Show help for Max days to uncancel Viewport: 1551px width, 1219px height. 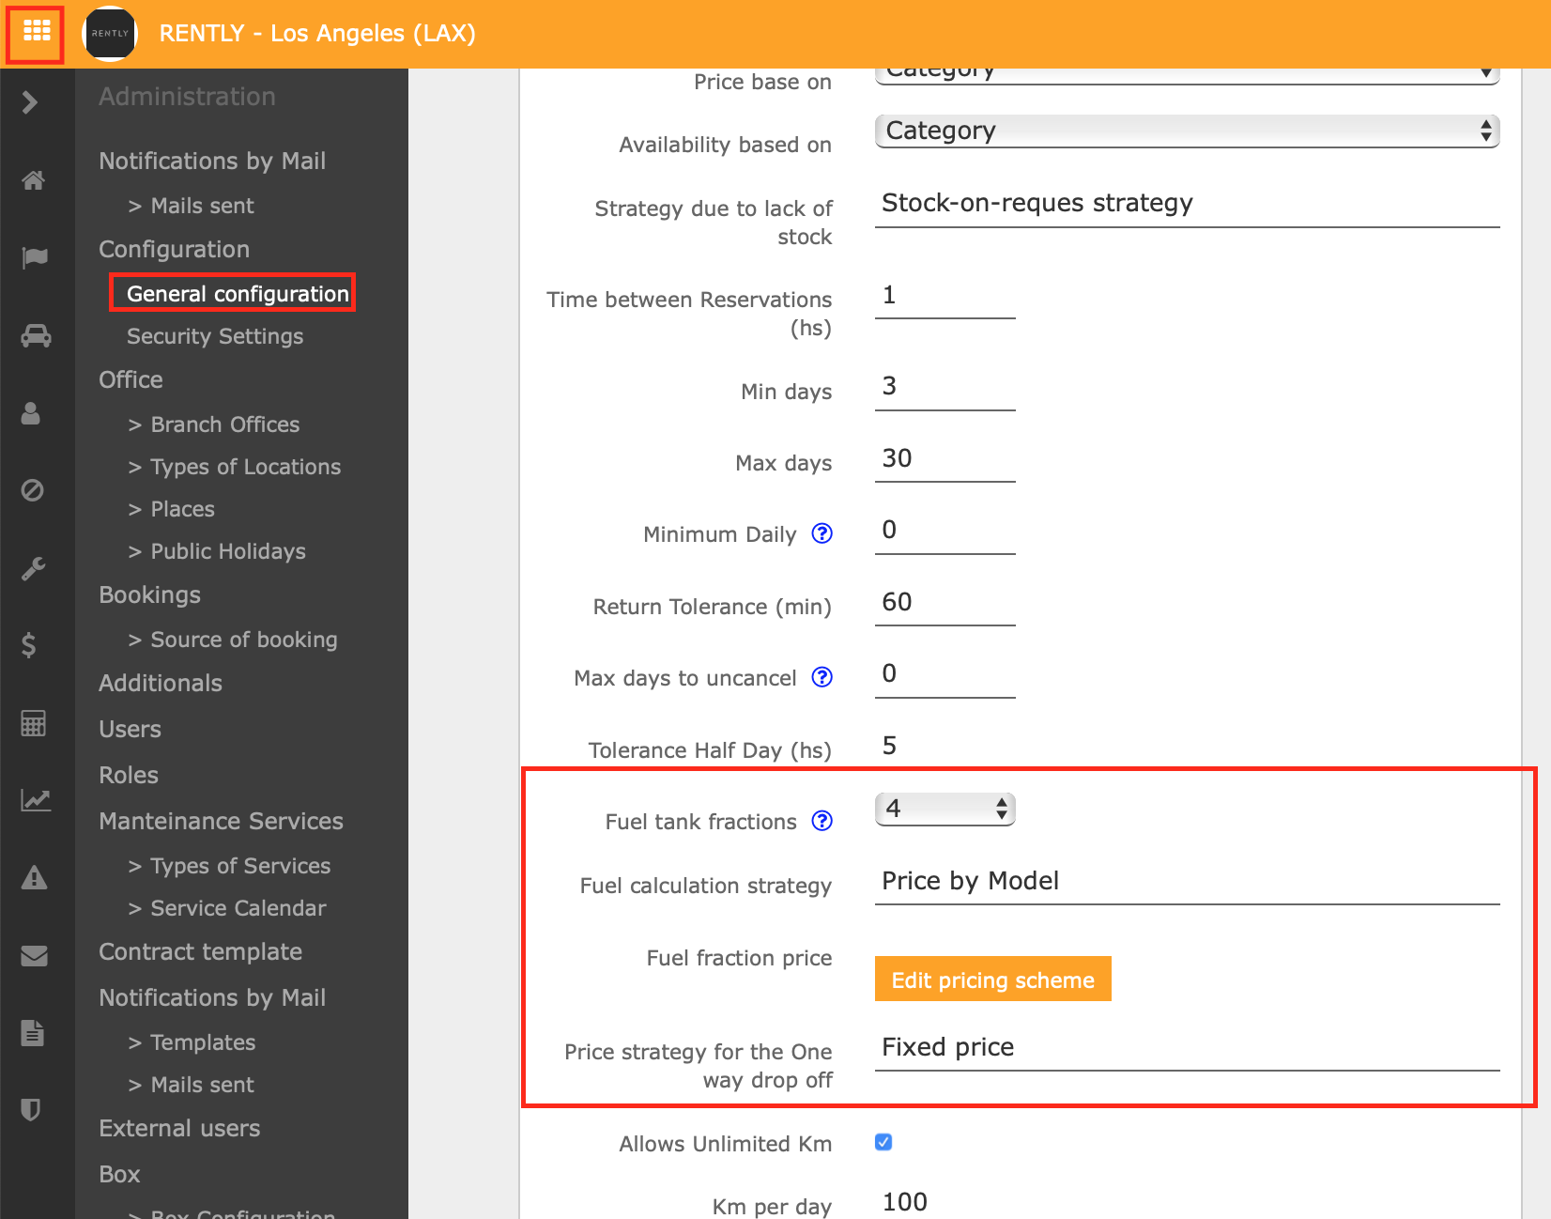(822, 677)
